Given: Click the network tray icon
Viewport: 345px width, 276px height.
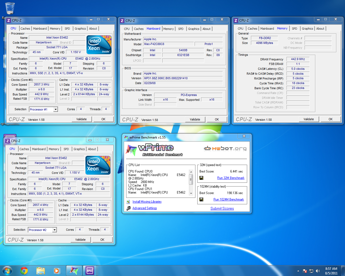Looking at the screenshot, I should click(x=311, y=271).
